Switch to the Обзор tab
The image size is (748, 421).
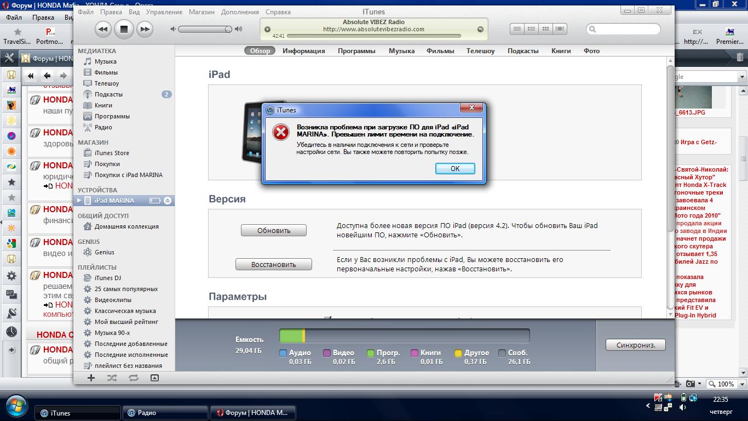260,50
